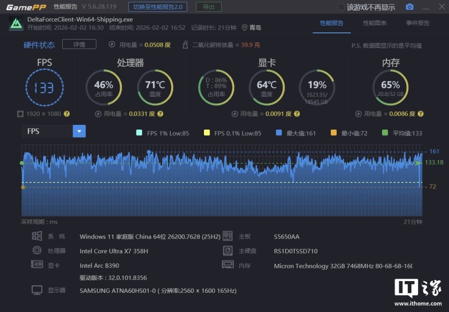This screenshot has height=312, width=449.
Task: Click cyan FPS 1% Low legend swatch
Action: (139, 133)
